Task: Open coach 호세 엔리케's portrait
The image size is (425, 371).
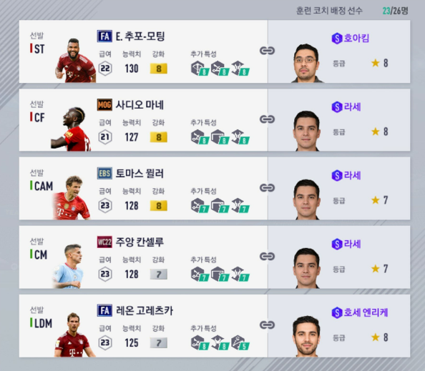Action: point(306,337)
